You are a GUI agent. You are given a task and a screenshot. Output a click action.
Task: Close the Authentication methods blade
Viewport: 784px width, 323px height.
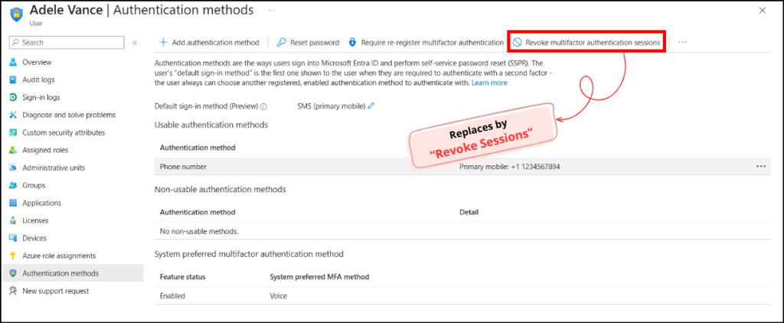pos(762,11)
